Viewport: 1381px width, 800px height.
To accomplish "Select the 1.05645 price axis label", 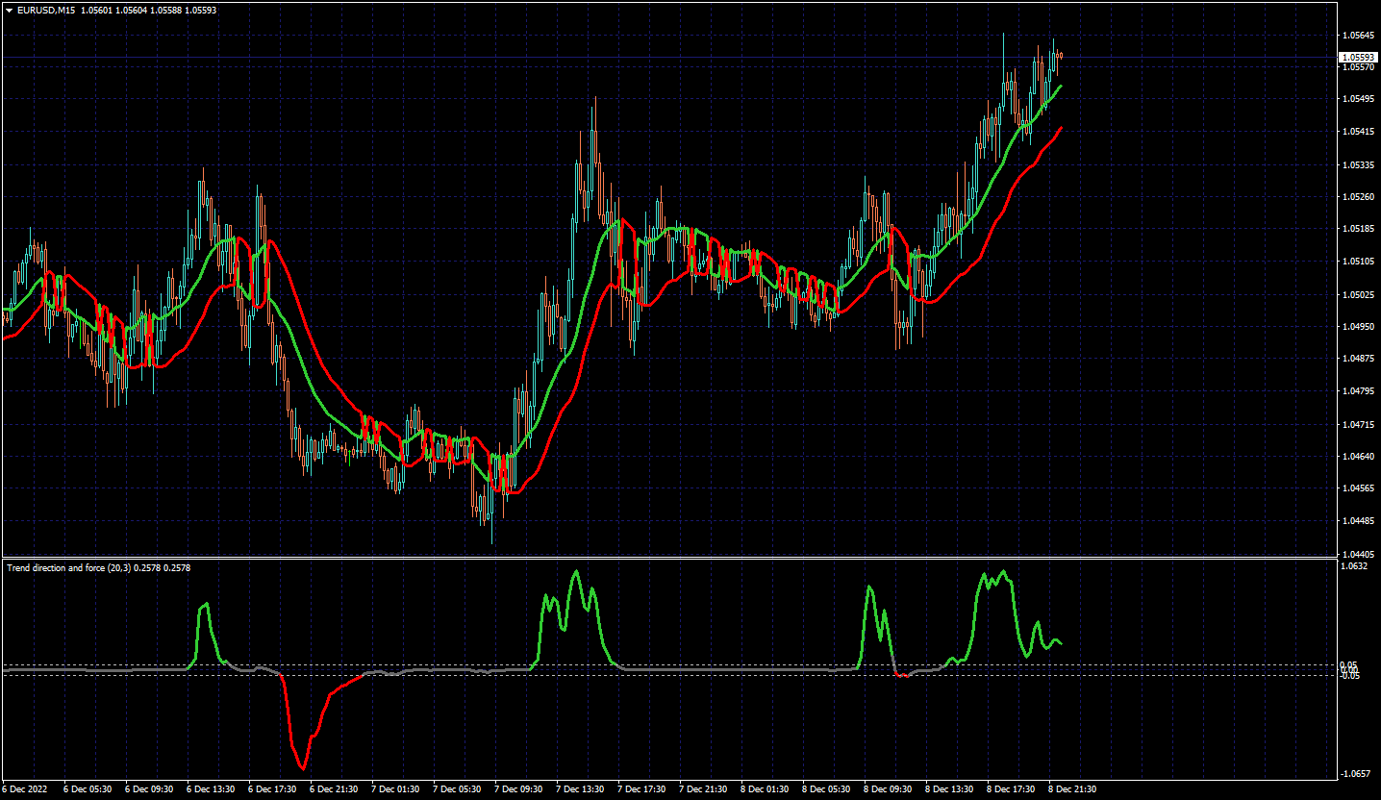I will (1358, 36).
